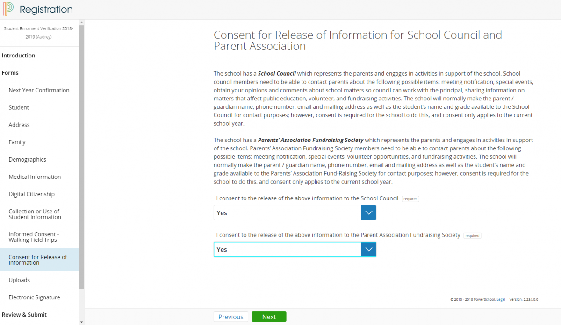Click the Next button
561x325 pixels.
tap(269, 317)
